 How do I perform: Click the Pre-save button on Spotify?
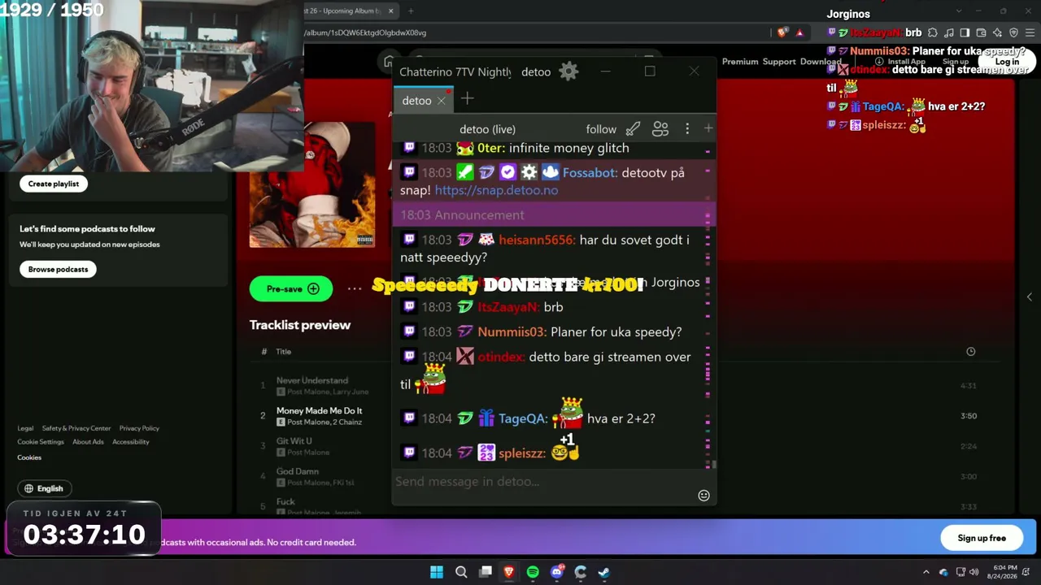click(291, 288)
